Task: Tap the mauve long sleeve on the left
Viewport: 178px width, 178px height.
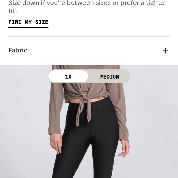Action: pos(56,108)
